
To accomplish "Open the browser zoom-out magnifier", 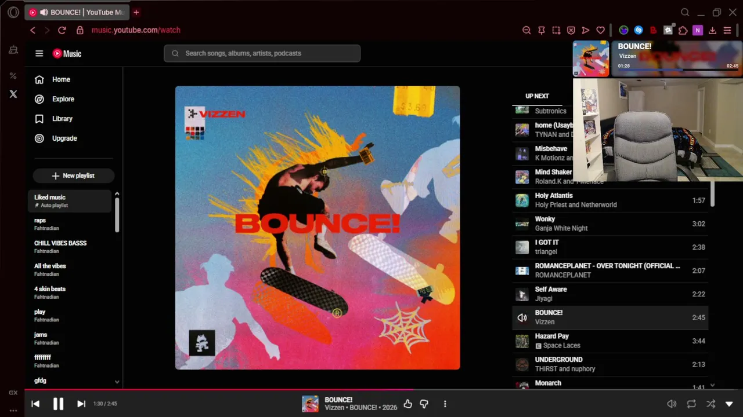I will (x=526, y=30).
